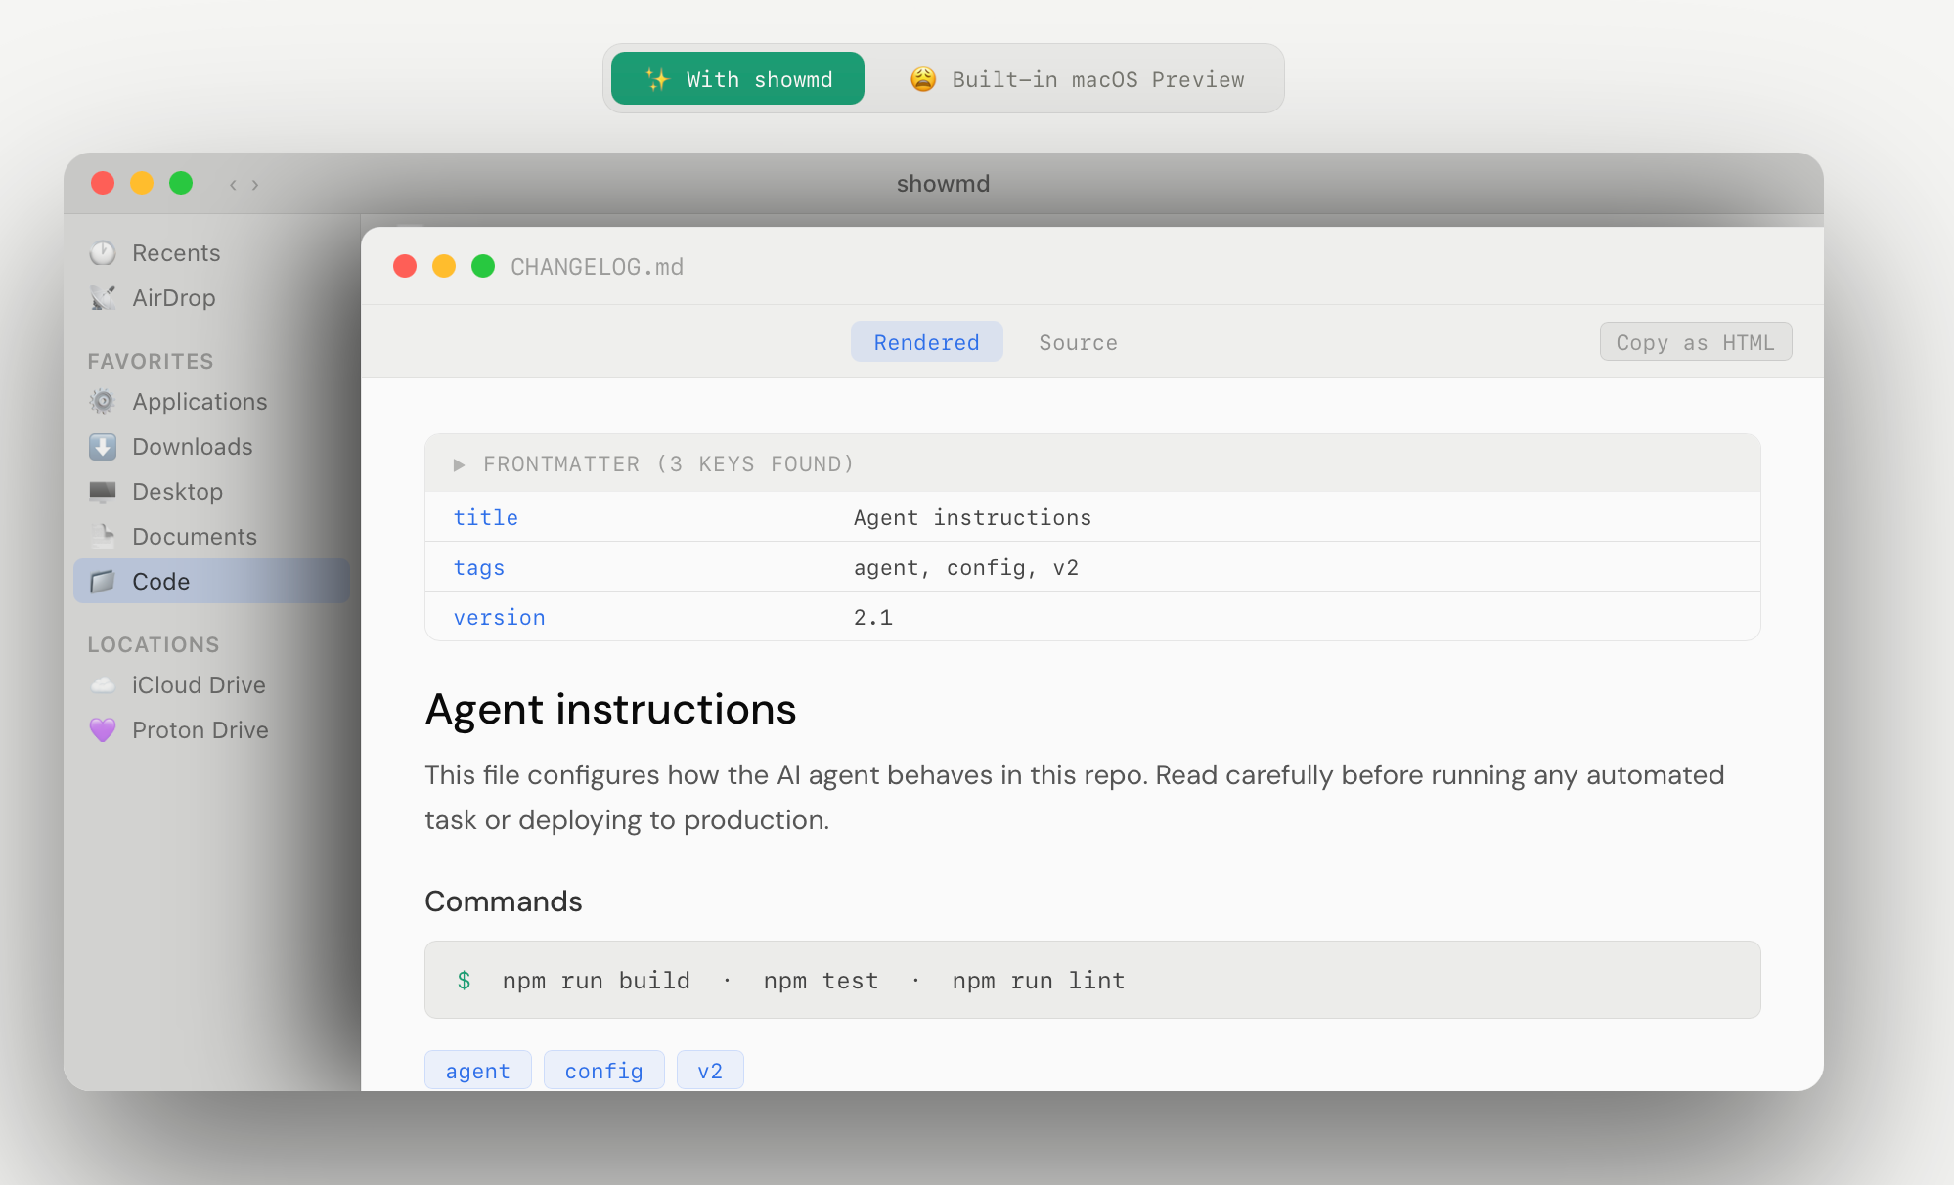Click the 'agent' tag chip
1954x1185 pixels.
477,1071
